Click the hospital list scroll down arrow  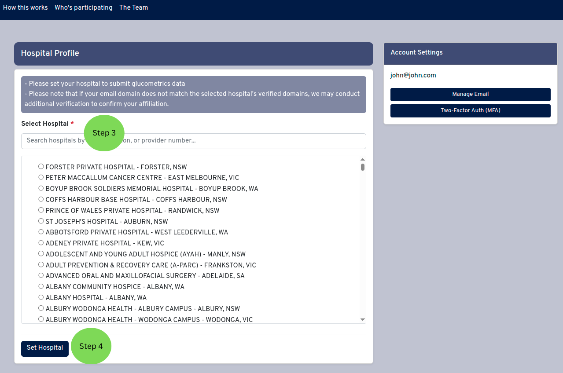point(363,320)
